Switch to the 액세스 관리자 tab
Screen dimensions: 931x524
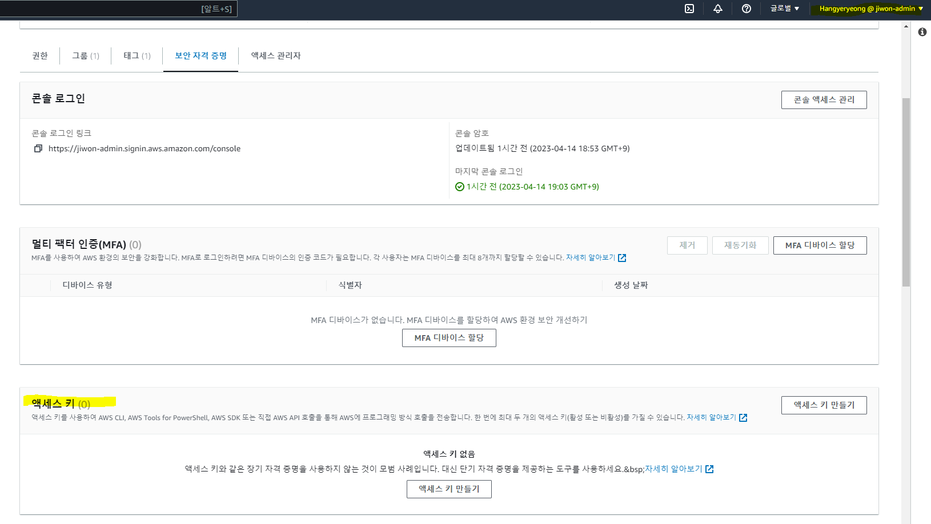point(276,55)
